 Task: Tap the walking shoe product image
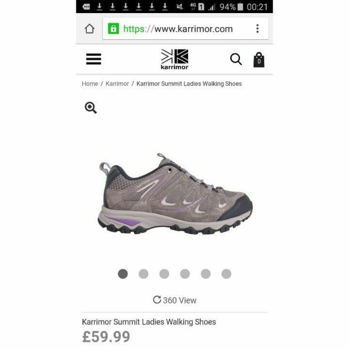click(x=175, y=193)
